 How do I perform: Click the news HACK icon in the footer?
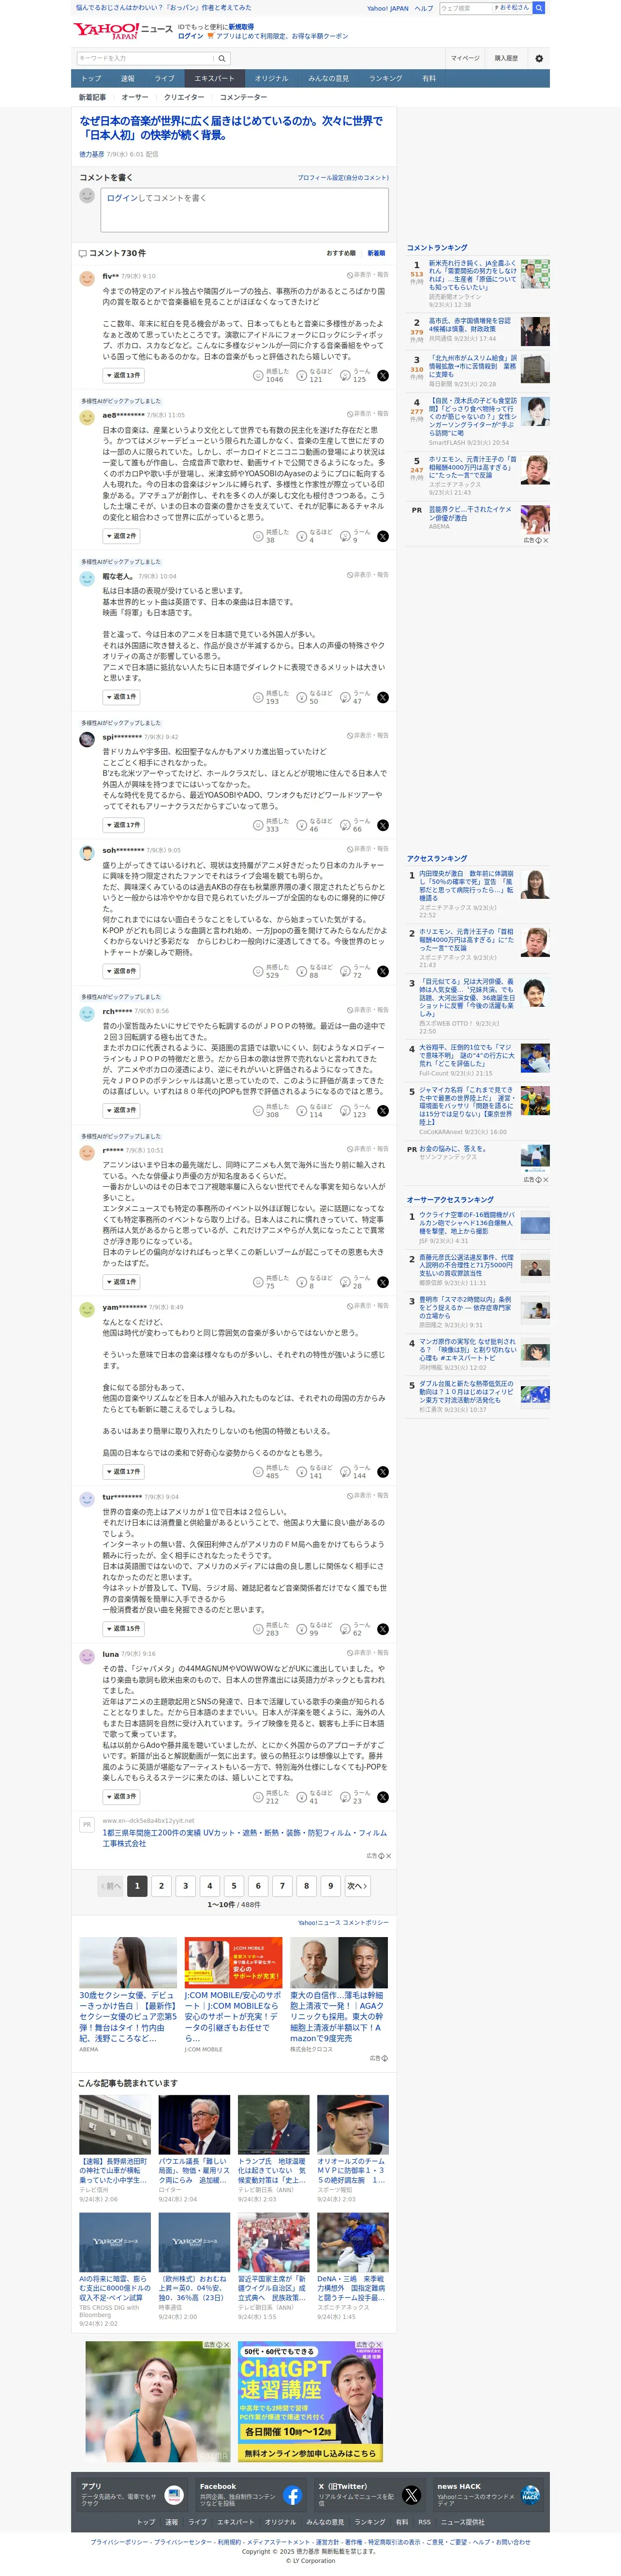(x=530, y=2495)
